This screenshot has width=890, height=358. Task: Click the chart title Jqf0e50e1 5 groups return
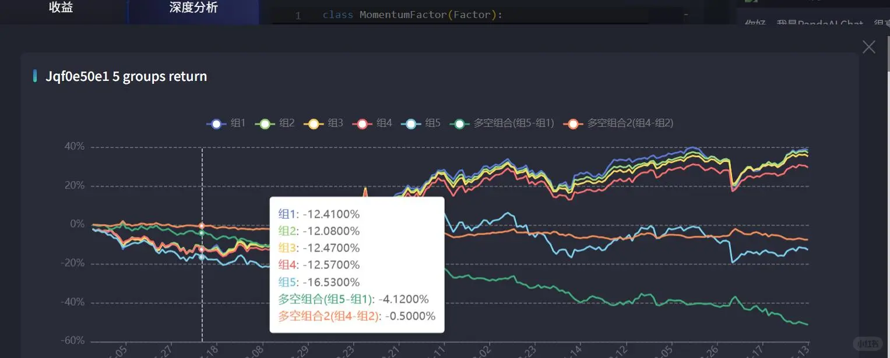click(126, 76)
